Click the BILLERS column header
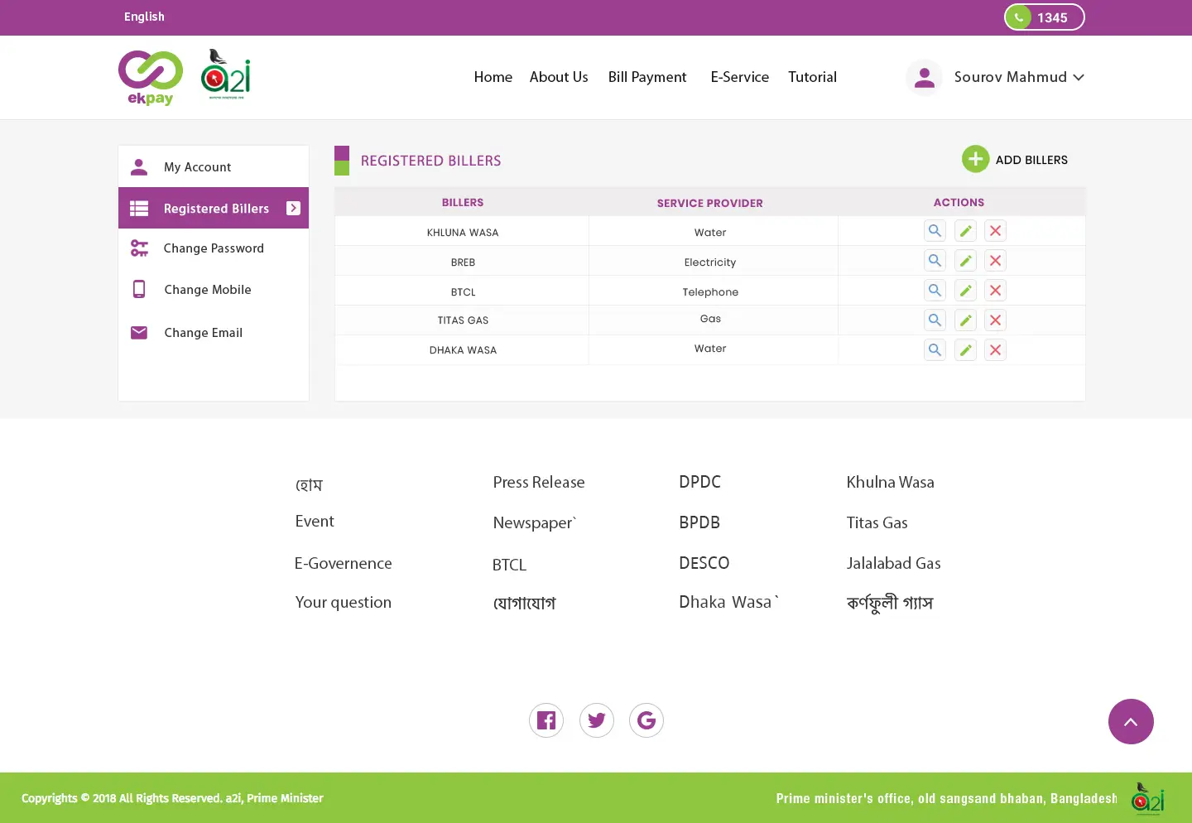This screenshot has width=1192, height=823. tap(463, 202)
